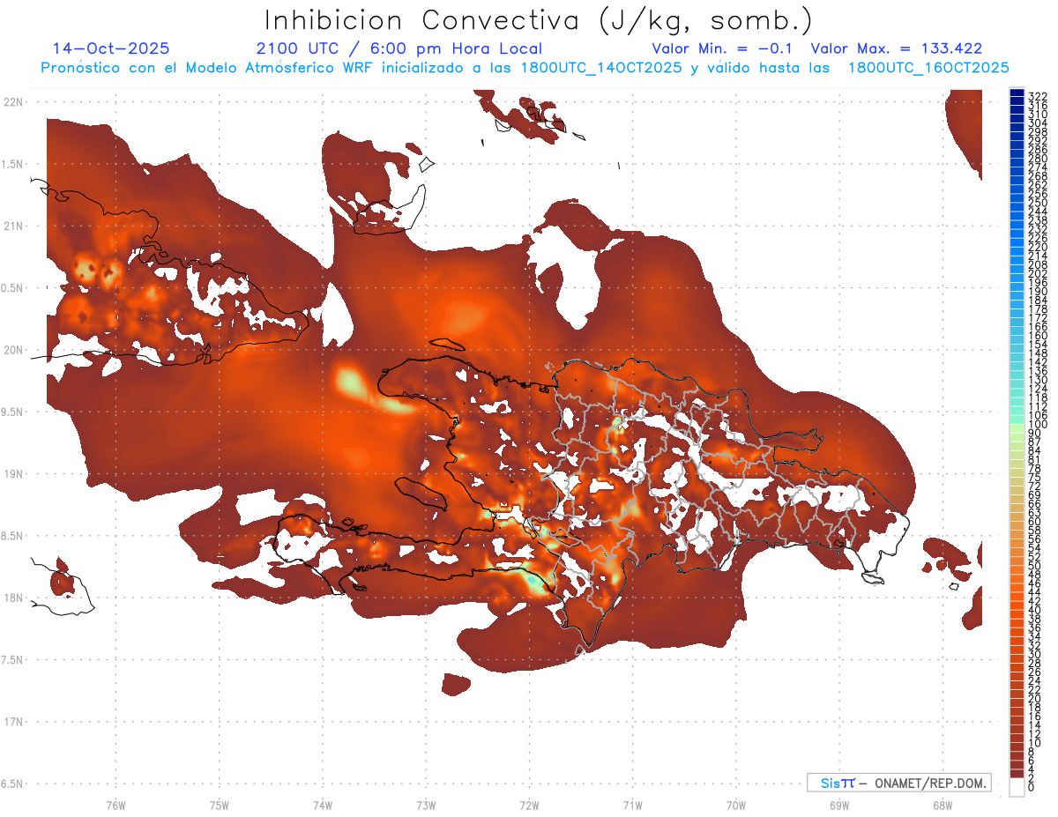Click the "21N" latitude label
The width and height of the screenshot is (1058, 817).
(x=12, y=227)
